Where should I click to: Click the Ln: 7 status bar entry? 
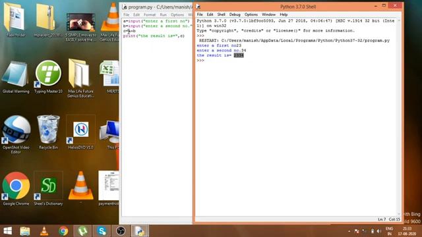tap(382, 219)
